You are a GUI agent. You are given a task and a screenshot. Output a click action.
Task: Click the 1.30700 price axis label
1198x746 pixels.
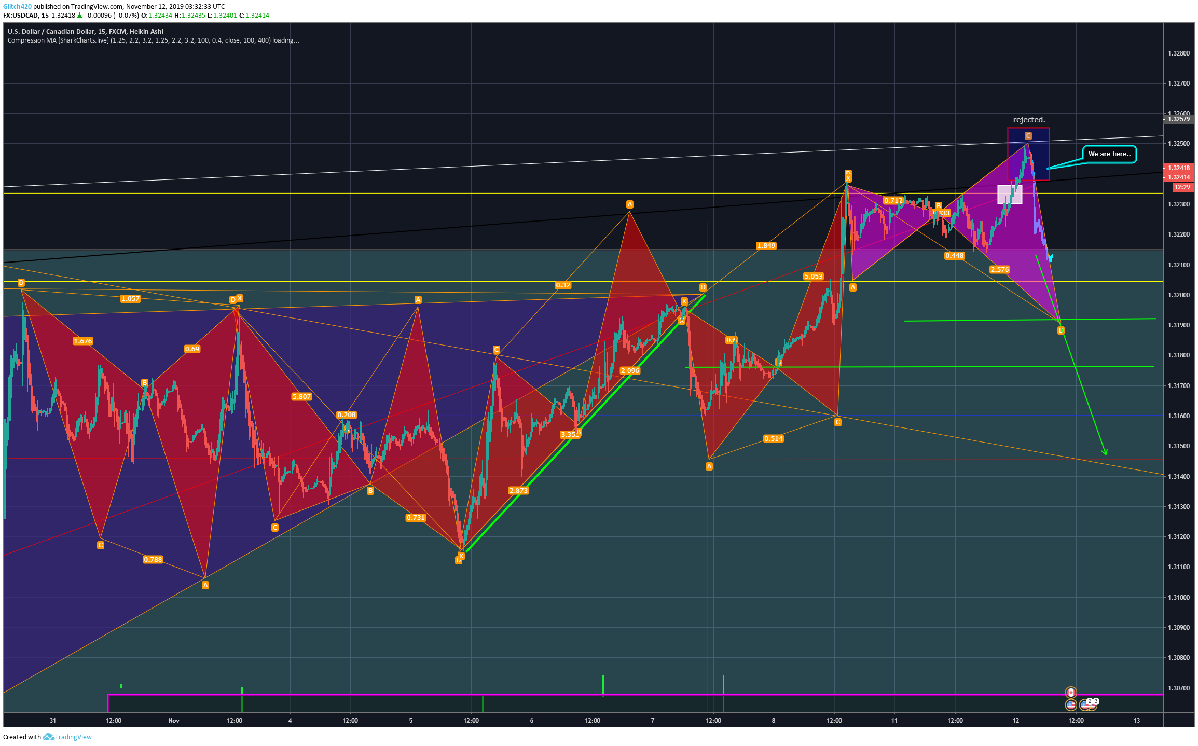(1178, 688)
